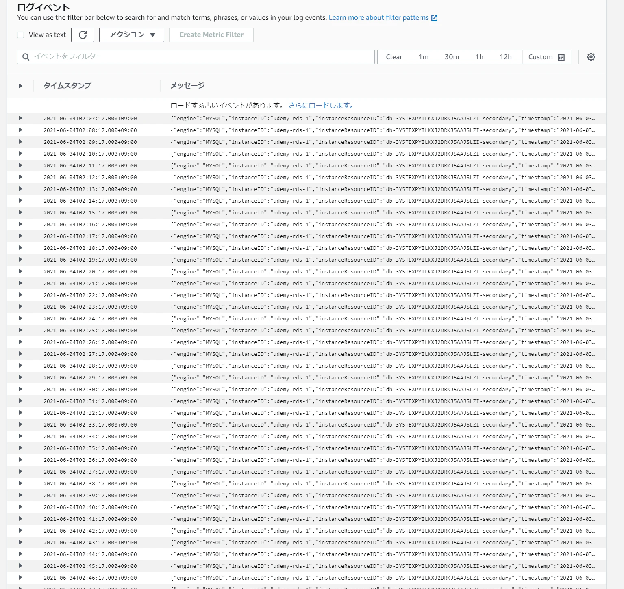624x589 pixels.
Task: Click さらにロードします to load older events
Action: click(321, 106)
